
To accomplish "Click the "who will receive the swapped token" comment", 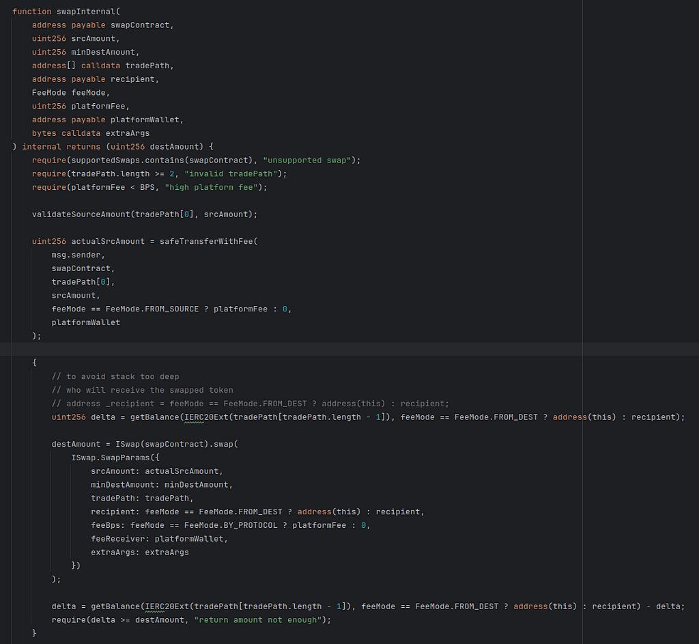I will tap(143, 390).
